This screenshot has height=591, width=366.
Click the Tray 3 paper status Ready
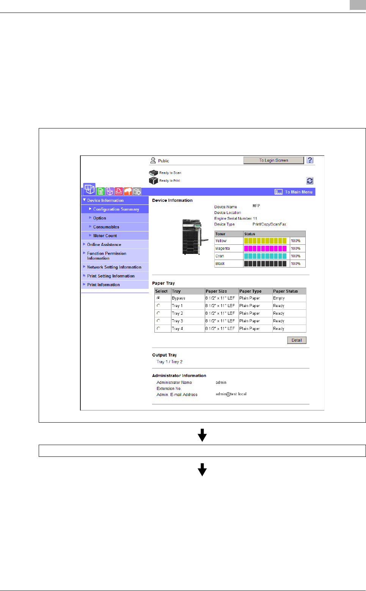(x=279, y=321)
